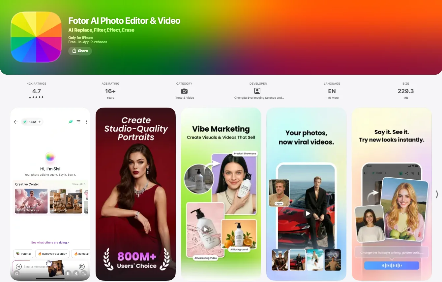Click the 'Free · In-App Purchases' text

(x=88, y=42)
